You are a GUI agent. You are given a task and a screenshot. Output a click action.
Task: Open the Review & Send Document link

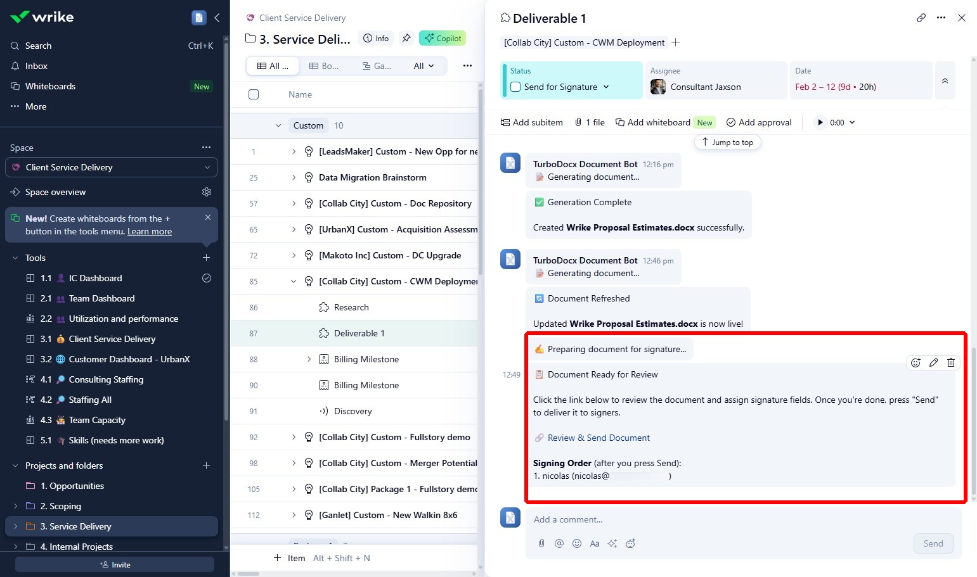[598, 438]
